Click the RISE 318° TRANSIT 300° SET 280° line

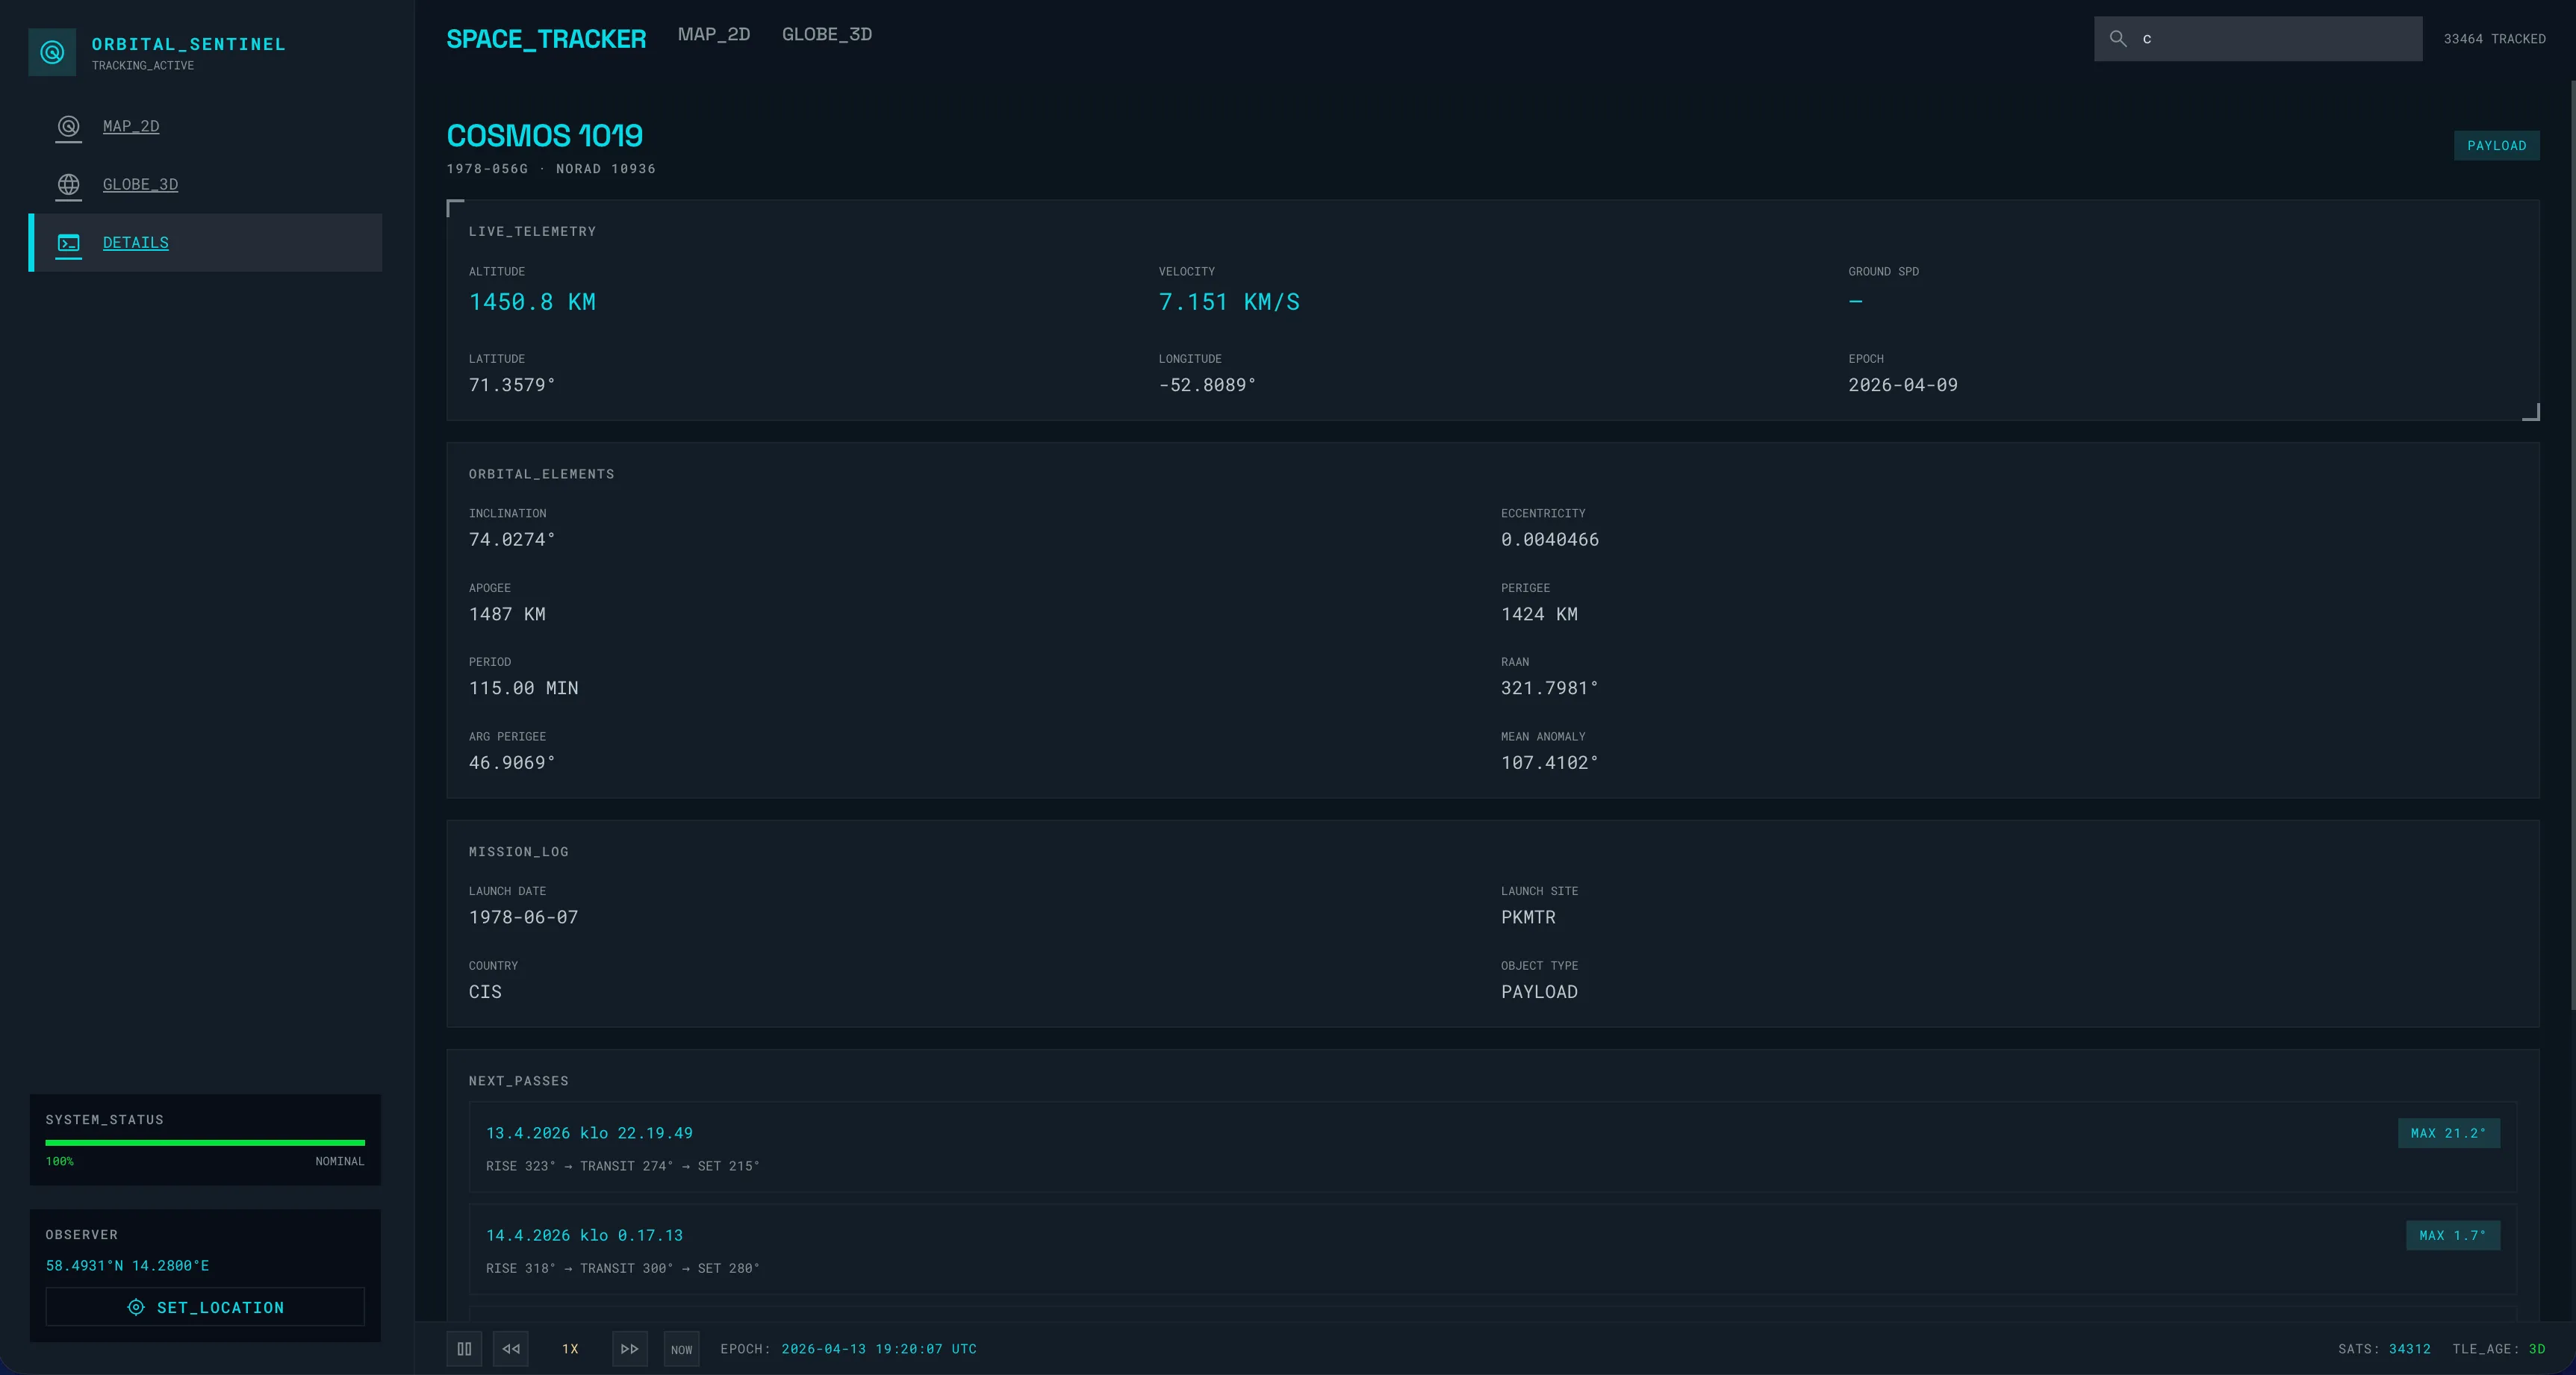[x=622, y=1269]
